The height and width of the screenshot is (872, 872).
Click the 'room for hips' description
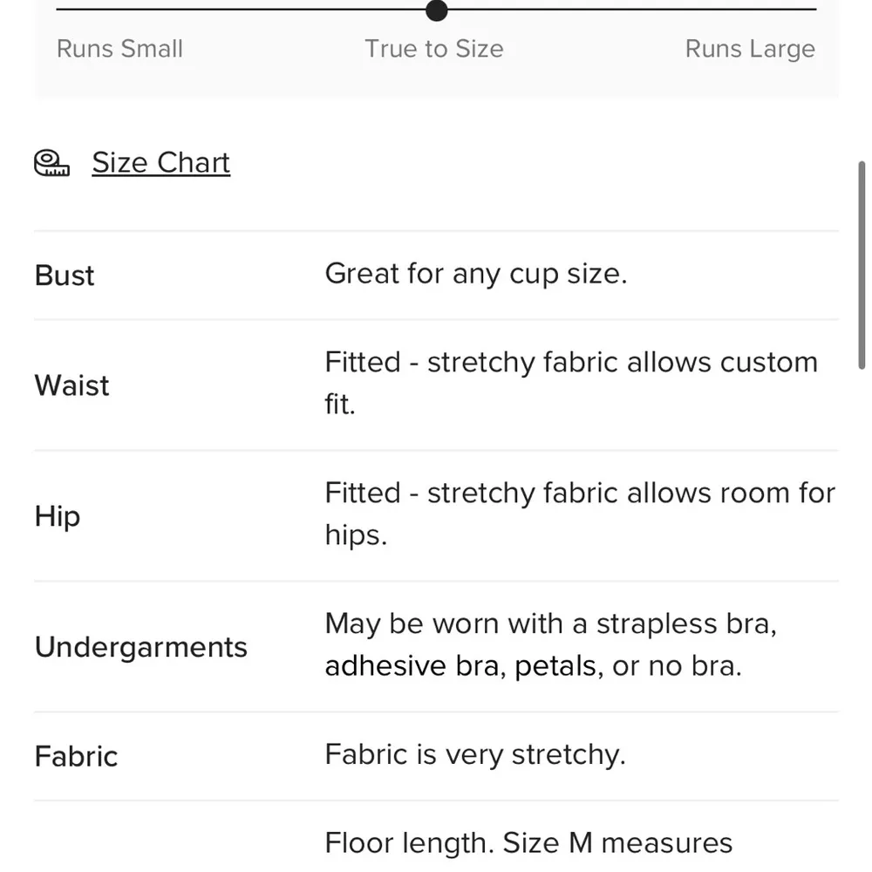579,514
